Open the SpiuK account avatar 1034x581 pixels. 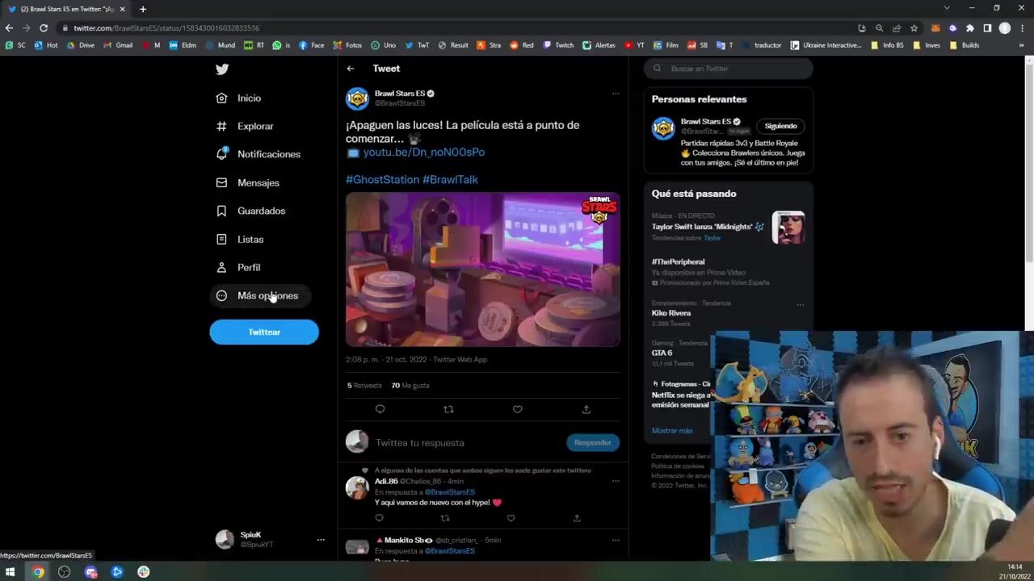coord(225,540)
